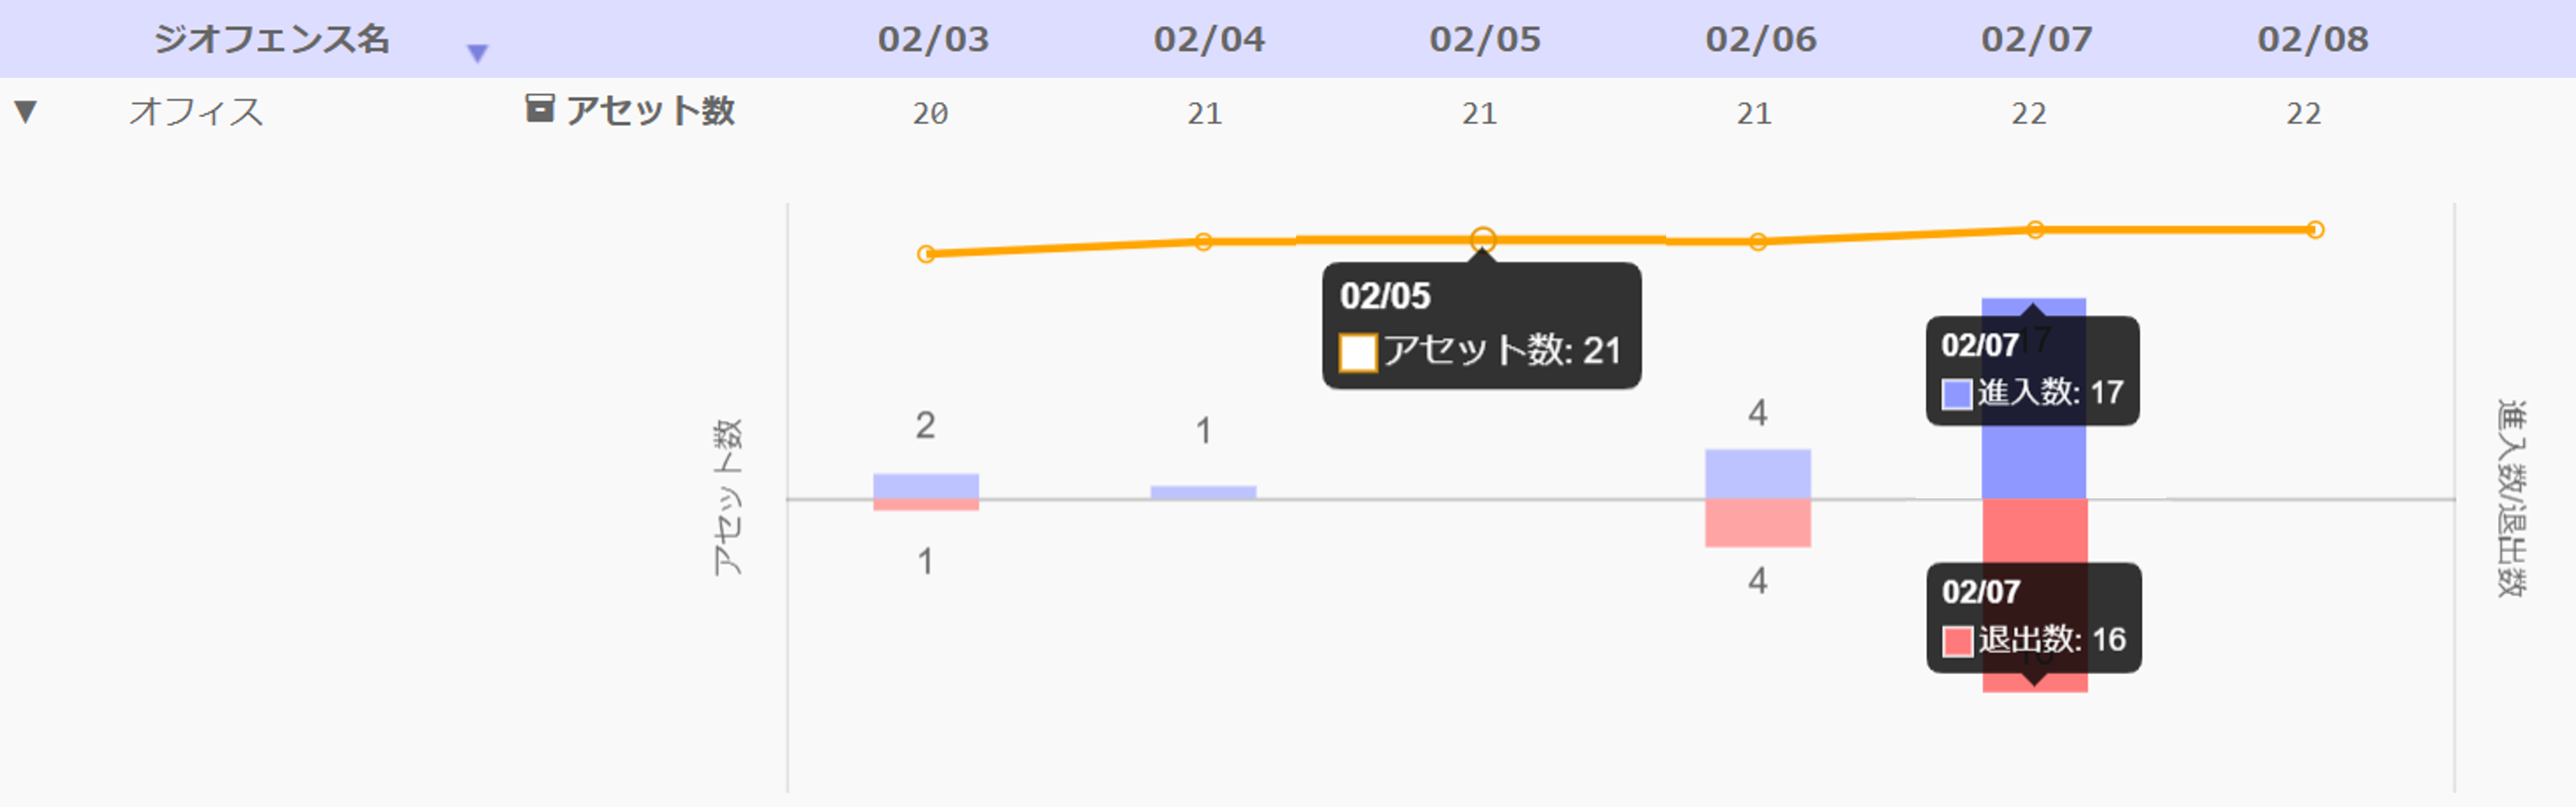The width and height of the screenshot is (2576, 807).
Task: Click the 02/03 column header
Action: [x=932, y=40]
